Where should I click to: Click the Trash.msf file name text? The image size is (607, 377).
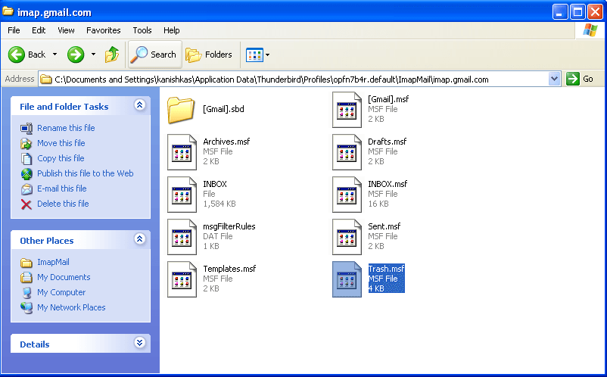(386, 269)
